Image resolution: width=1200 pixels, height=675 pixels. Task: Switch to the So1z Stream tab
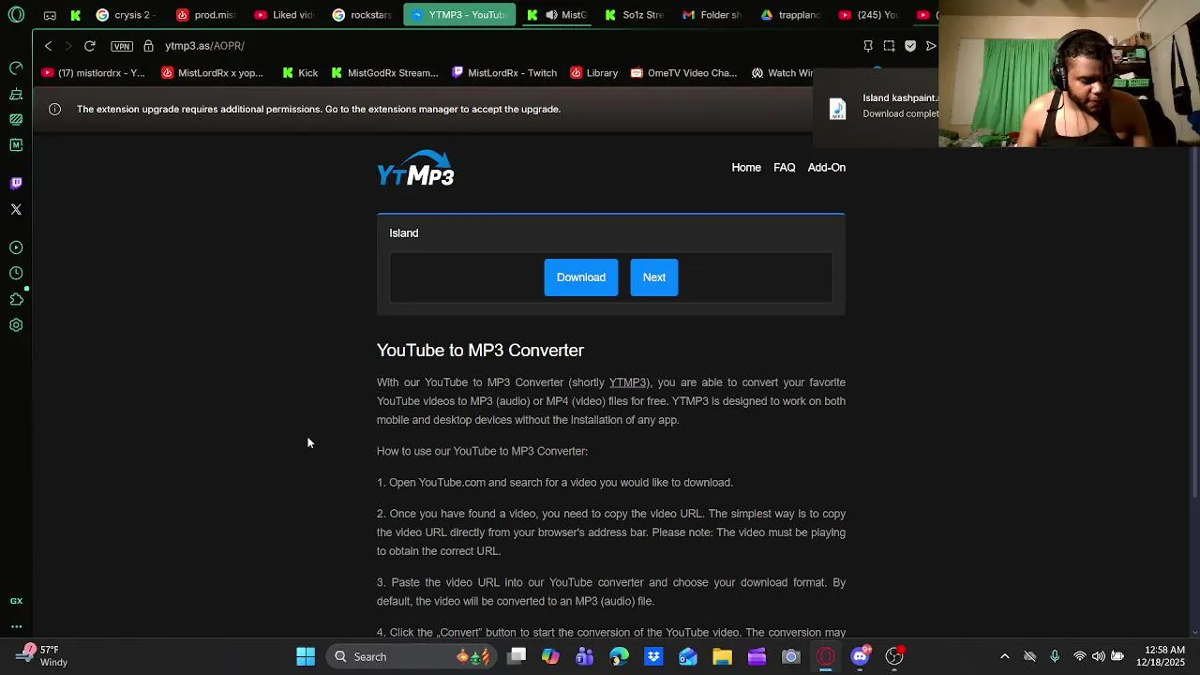click(x=635, y=15)
